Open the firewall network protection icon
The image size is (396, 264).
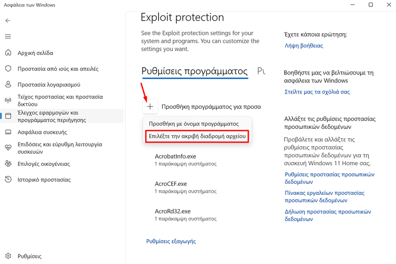tap(8, 100)
